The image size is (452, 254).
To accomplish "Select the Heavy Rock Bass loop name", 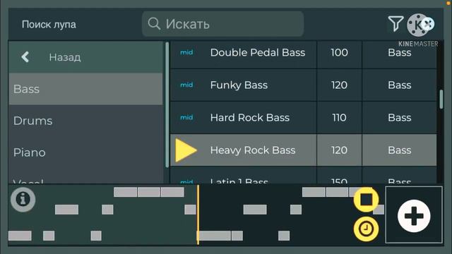I will 253,150.
